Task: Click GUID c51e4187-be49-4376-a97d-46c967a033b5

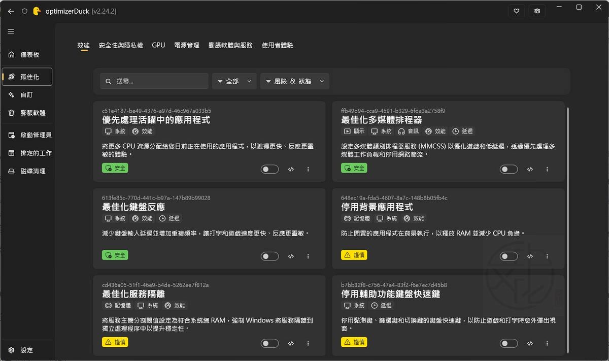Action: 156,111
